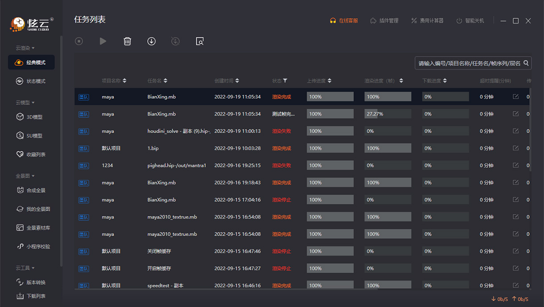
Task: Click the play/start task toolbar icon
Action: (x=103, y=41)
